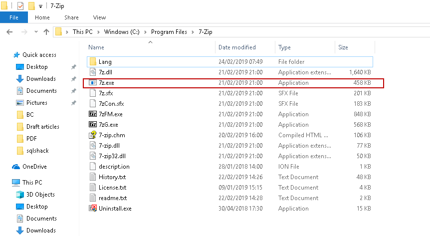Screen dimensions: 430x236
Task: Select the License.txt file row
Action: coord(112,188)
